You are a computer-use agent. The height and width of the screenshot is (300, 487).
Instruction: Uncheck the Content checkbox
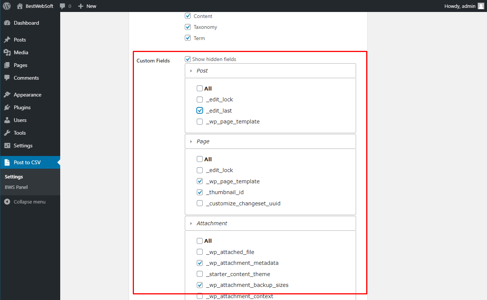[188, 16]
